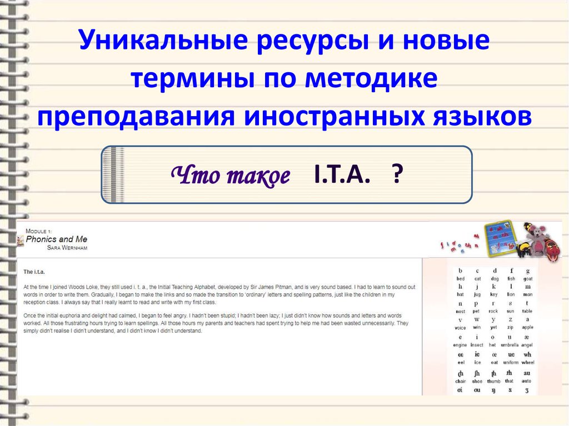Select the 'wh - wheel' symbol in the chart
Screen dimensions: 569x426
click(527, 359)
